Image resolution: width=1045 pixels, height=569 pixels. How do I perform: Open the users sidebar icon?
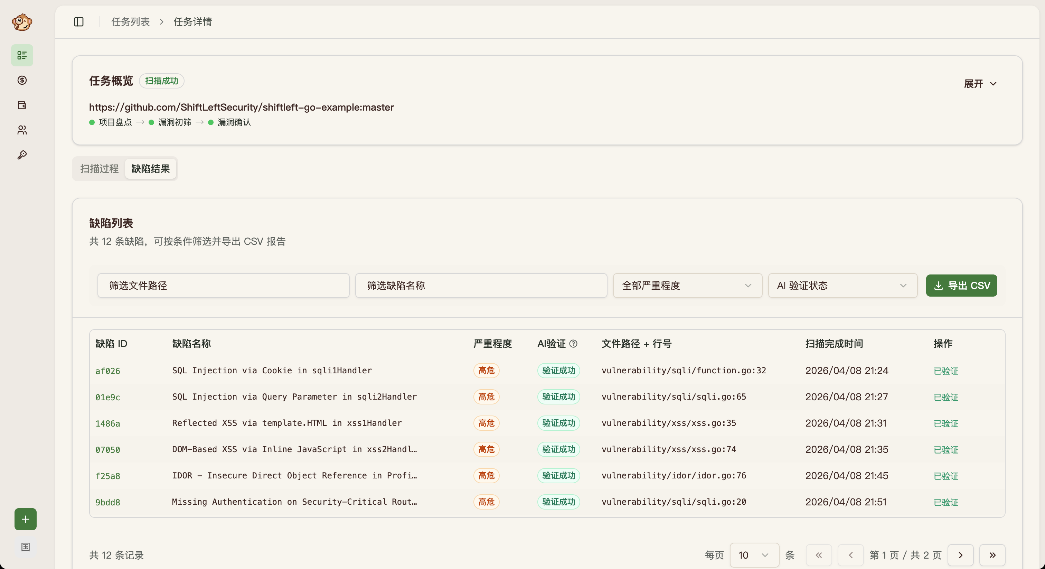(x=22, y=130)
